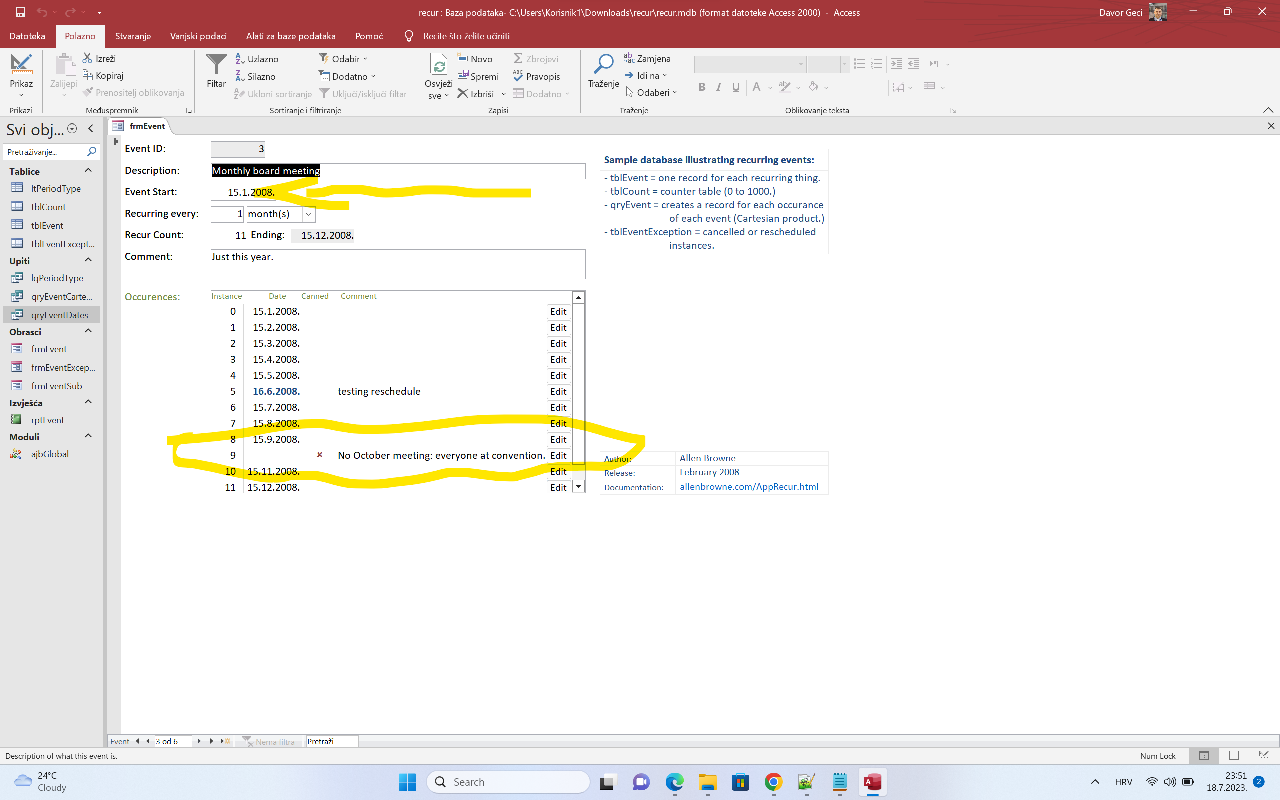Click the Recur Count input field
Viewport: 1280px width, 800px height.
(228, 235)
